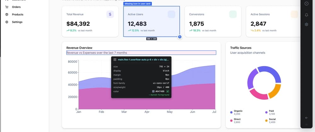Click the 300 × 164 dimension badge

pyautogui.click(x=152, y=39)
